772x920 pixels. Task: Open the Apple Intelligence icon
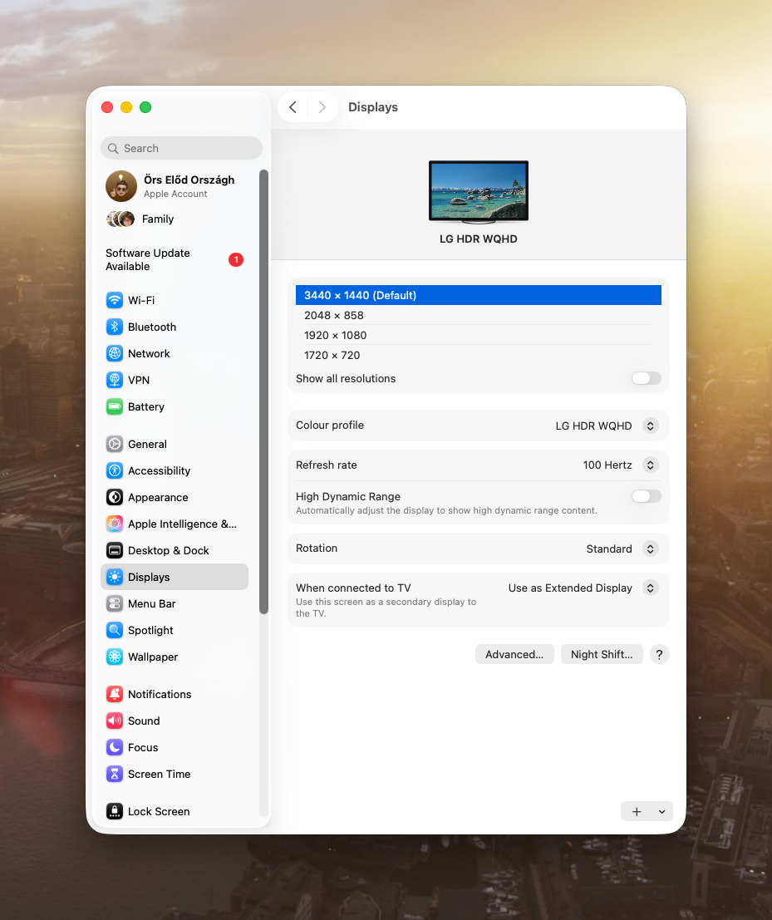point(115,524)
